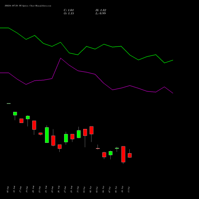Click the 01 Sep date label
Image resolution: width=199 pixels, height=199 pixels.
84,189
